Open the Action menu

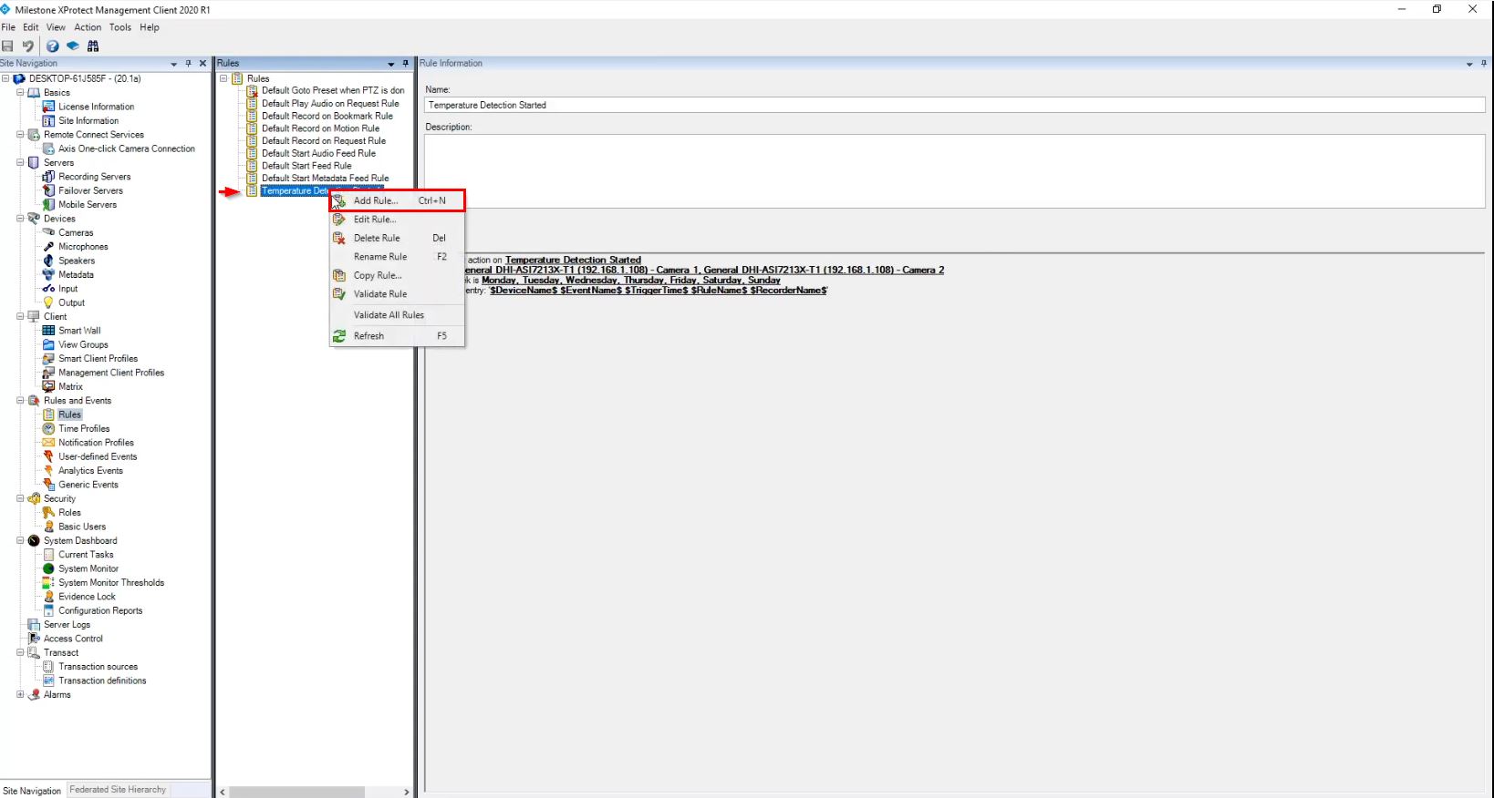pos(88,27)
